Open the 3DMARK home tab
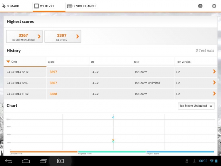 click(10, 6)
